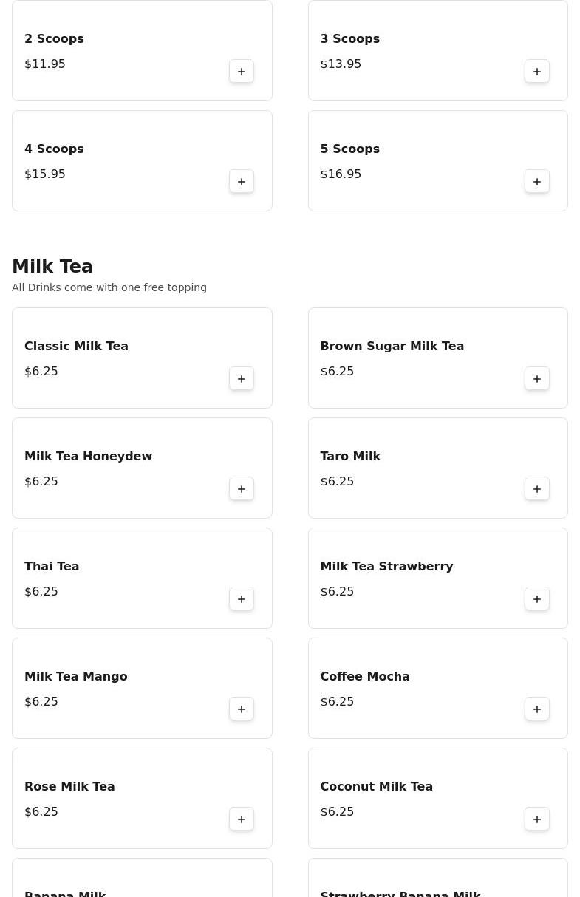Image resolution: width=580 pixels, height=897 pixels.
Task: Open the 5 Scoops item name
Action: (349, 149)
